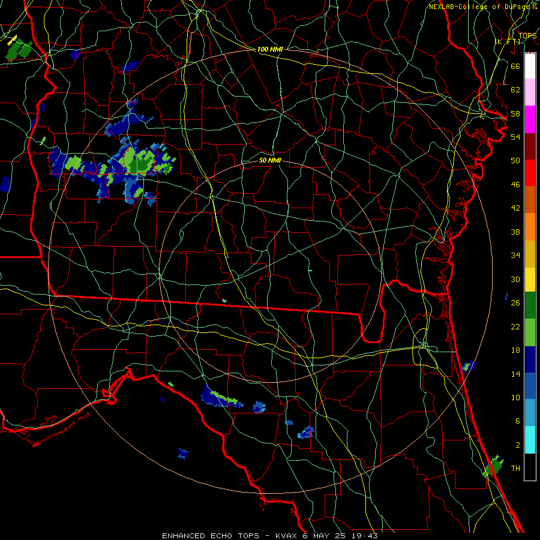
Task: Pick the light blue legend swatch near 6
Action: [x=530, y=412]
